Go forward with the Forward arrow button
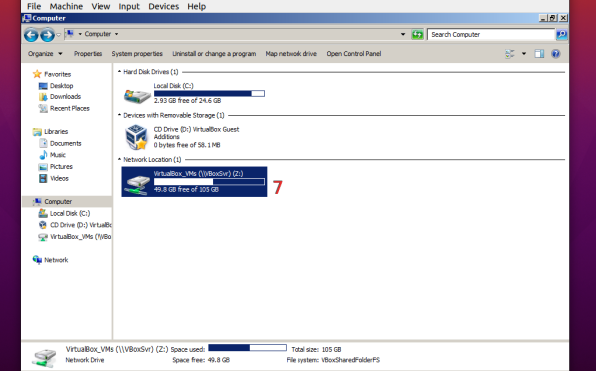Viewport: 596px width, 371px height. 47,35
